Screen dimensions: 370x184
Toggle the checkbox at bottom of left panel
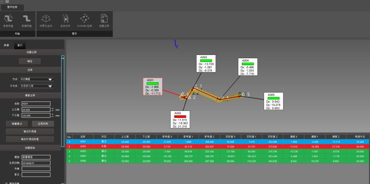tap(6, 183)
